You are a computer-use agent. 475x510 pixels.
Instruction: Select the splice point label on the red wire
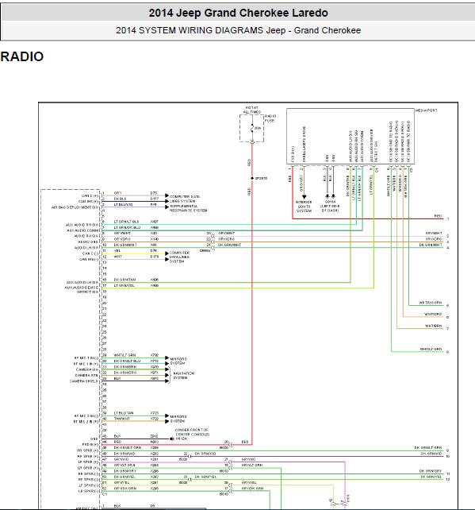point(261,178)
